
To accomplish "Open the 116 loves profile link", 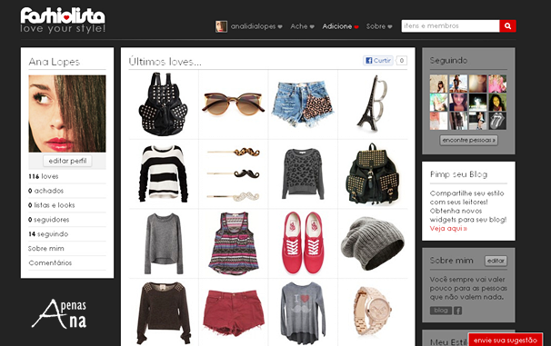I will click(x=44, y=176).
